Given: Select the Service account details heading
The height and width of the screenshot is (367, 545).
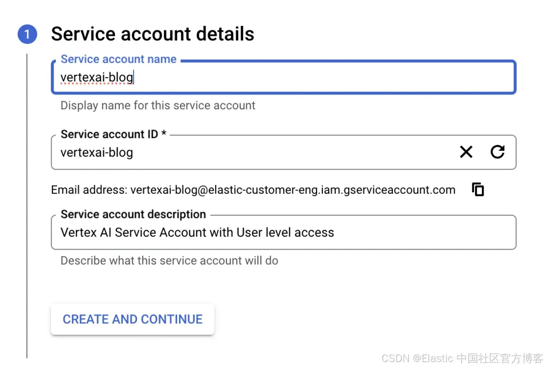Looking at the screenshot, I should coord(153,34).
